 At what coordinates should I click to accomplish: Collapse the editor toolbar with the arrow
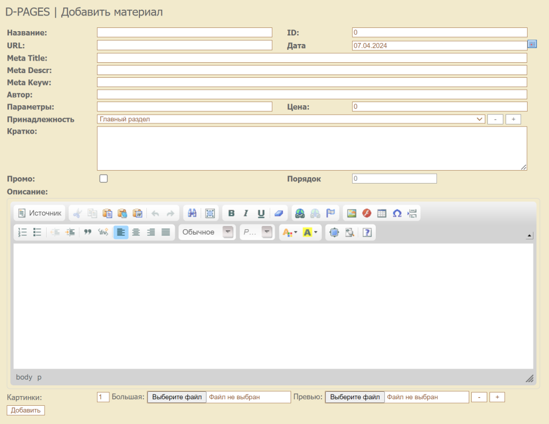pos(530,236)
